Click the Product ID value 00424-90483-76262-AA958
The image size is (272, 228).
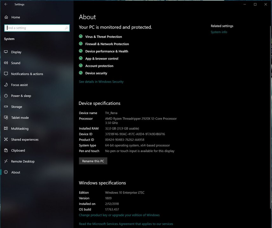point(124,140)
